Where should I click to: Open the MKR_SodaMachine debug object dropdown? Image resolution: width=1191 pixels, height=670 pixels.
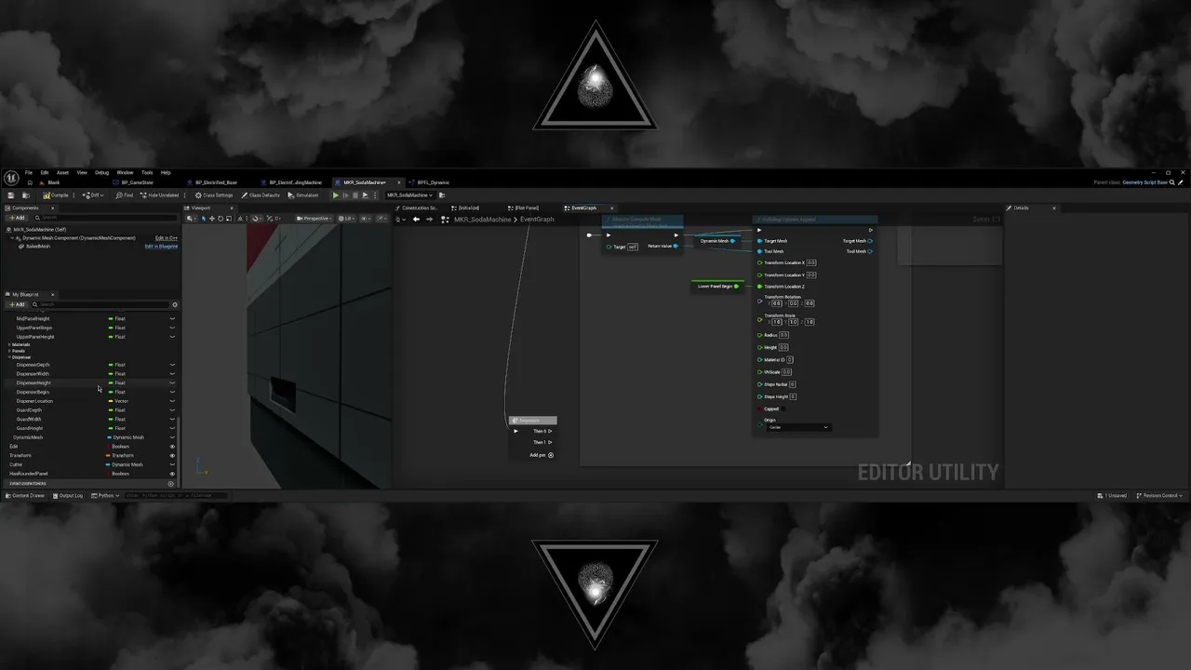tap(410, 195)
